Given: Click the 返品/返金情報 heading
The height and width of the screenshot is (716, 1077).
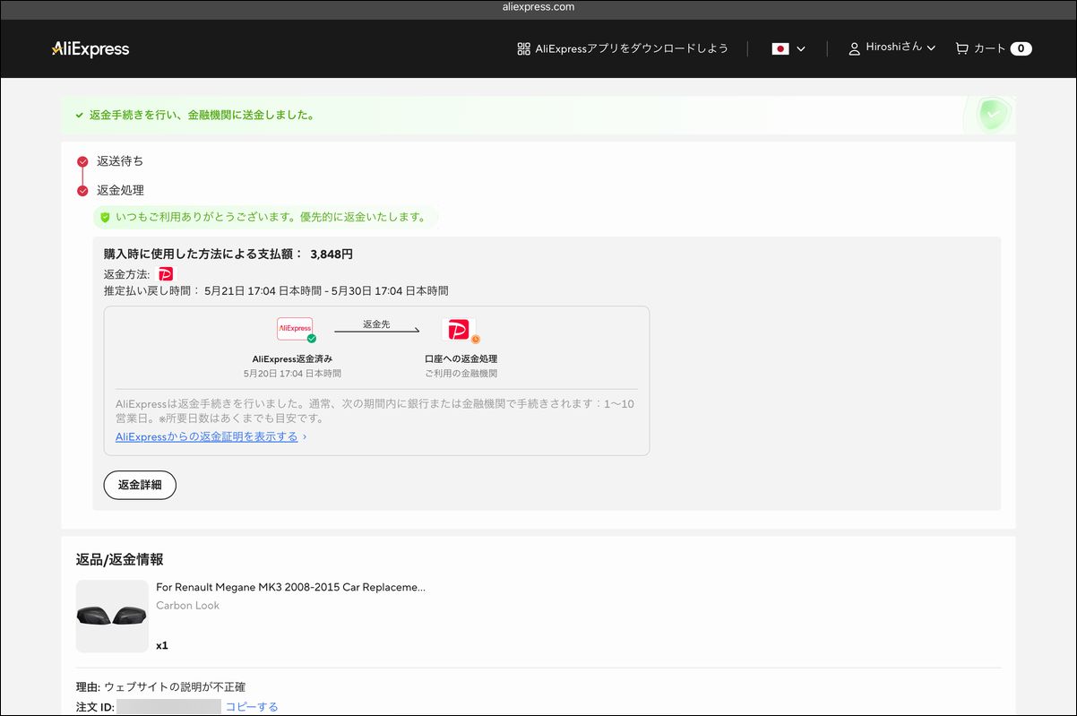Looking at the screenshot, I should (120, 559).
